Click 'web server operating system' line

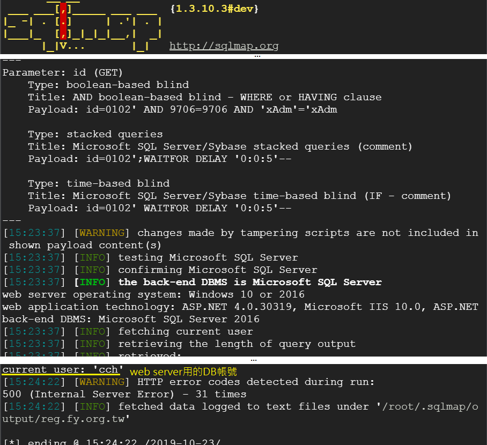click(153, 294)
